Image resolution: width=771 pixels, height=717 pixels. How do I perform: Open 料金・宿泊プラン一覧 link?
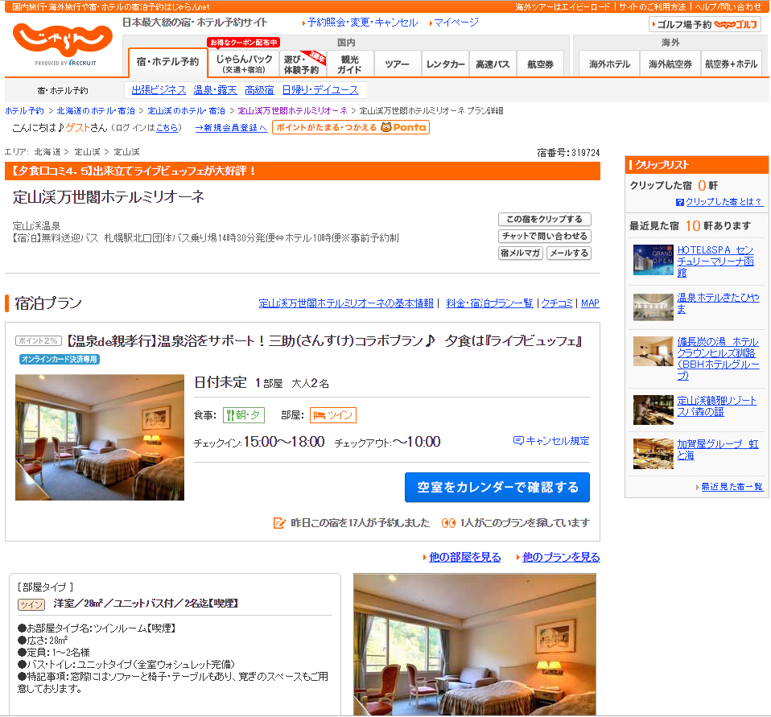click(x=490, y=303)
